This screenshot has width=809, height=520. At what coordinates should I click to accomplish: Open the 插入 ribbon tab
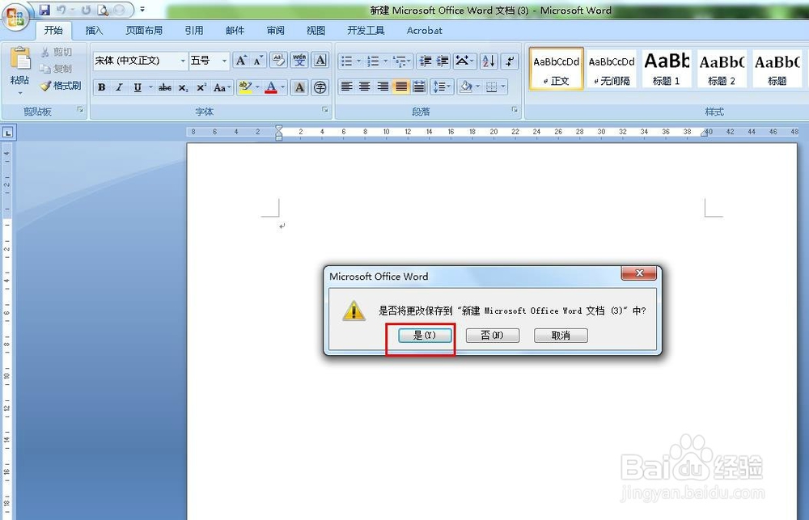pos(94,31)
